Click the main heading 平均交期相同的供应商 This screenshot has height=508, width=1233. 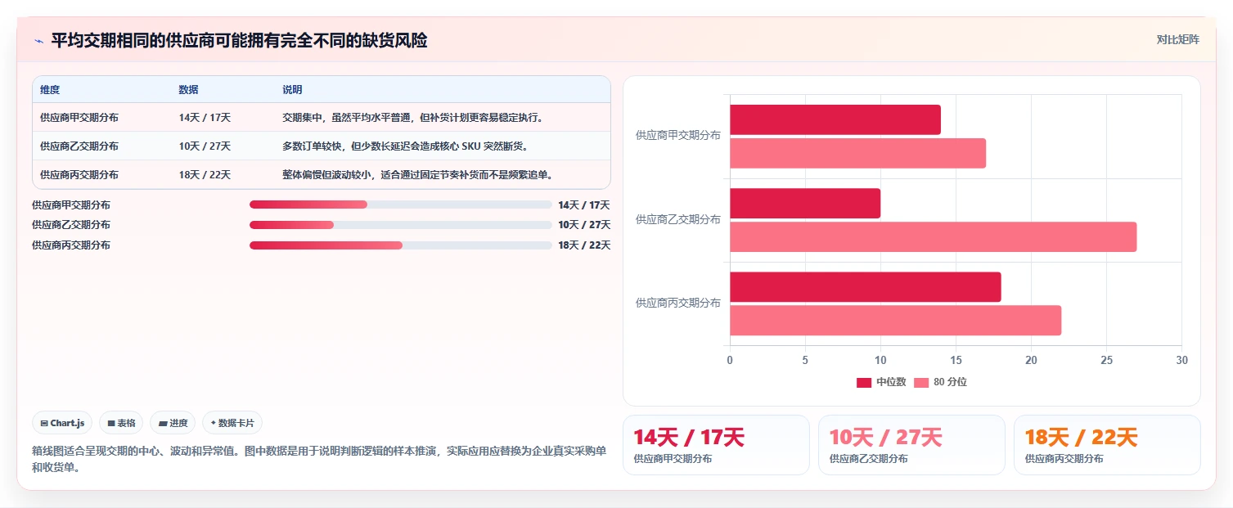tap(239, 40)
